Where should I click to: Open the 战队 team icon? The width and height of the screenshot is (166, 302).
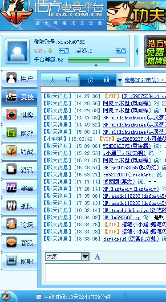click(11, 206)
